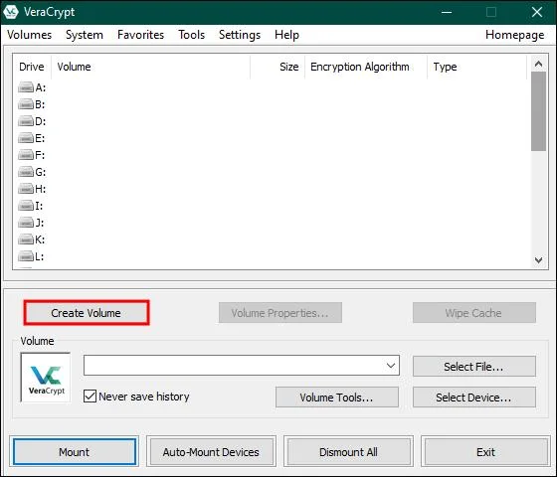The height and width of the screenshot is (477, 557).
Task: Click the drive list scroll up arrow
Action: [x=538, y=64]
